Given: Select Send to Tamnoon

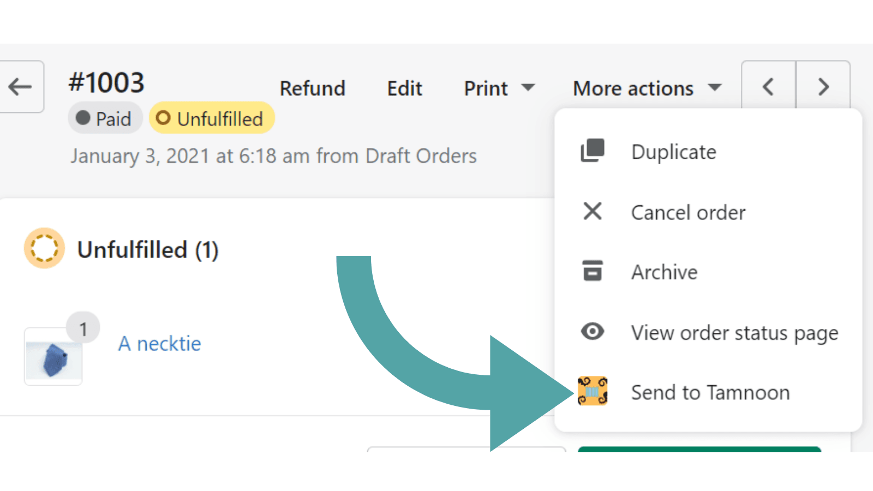Looking at the screenshot, I should click(710, 392).
